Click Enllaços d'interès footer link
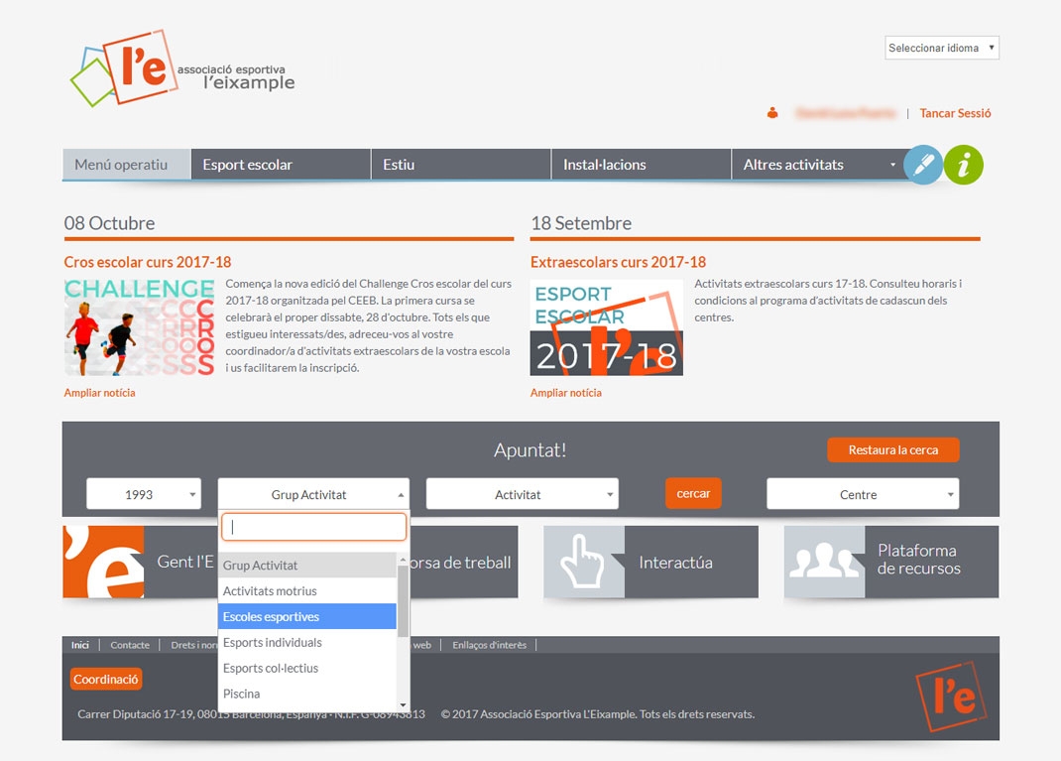This screenshot has height=761, width=1061. [x=489, y=645]
